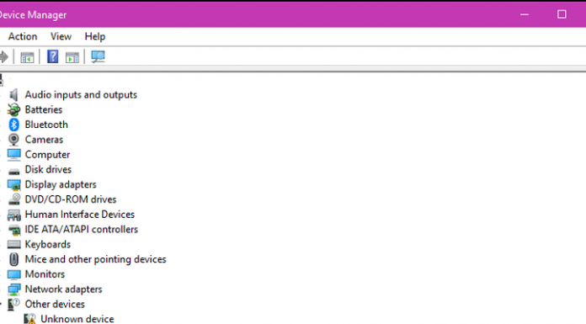Click the show/hide action pane toolbar icon

(72, 57)
